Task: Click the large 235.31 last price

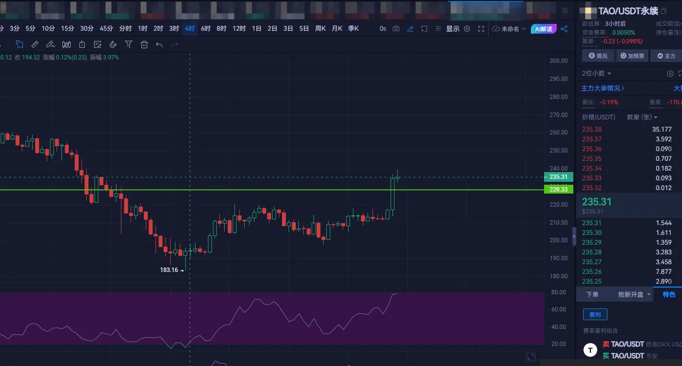Action: [597, 202]
